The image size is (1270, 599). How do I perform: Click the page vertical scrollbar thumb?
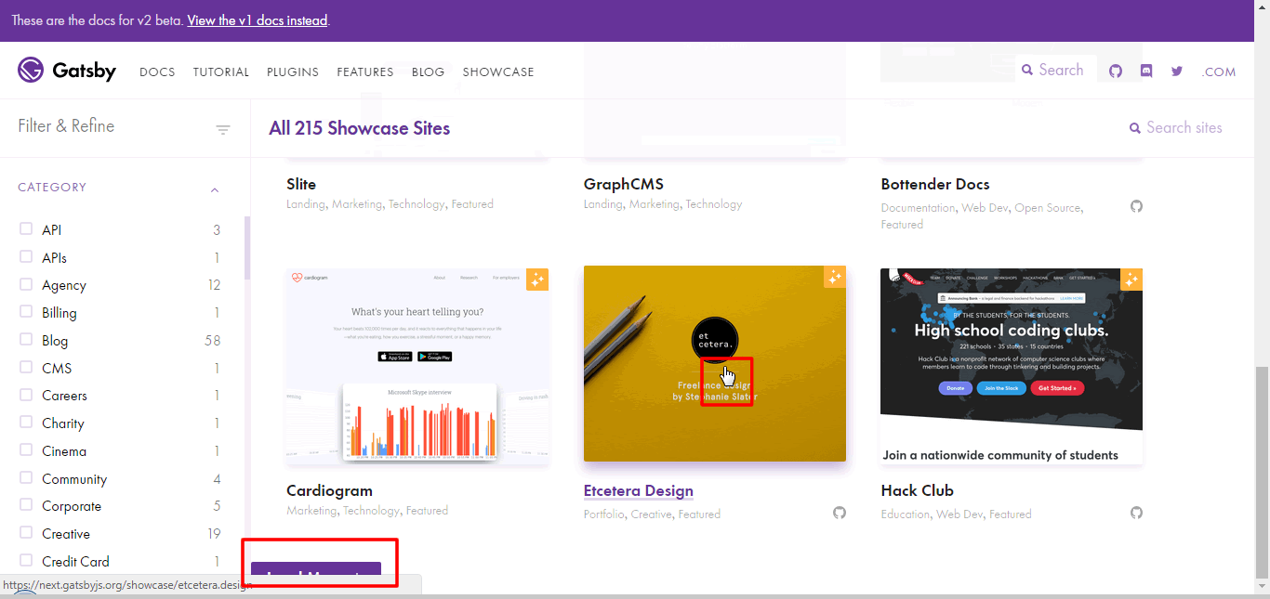pos(1262,472)
